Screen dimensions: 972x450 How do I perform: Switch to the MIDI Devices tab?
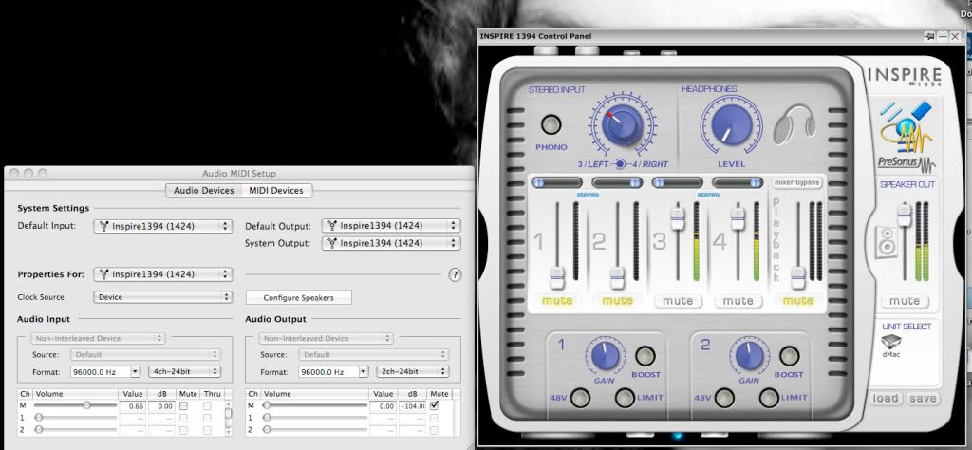tap(276, 191)
